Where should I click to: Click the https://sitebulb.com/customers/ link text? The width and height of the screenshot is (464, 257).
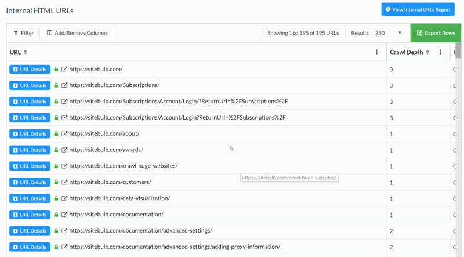[110, 182]
